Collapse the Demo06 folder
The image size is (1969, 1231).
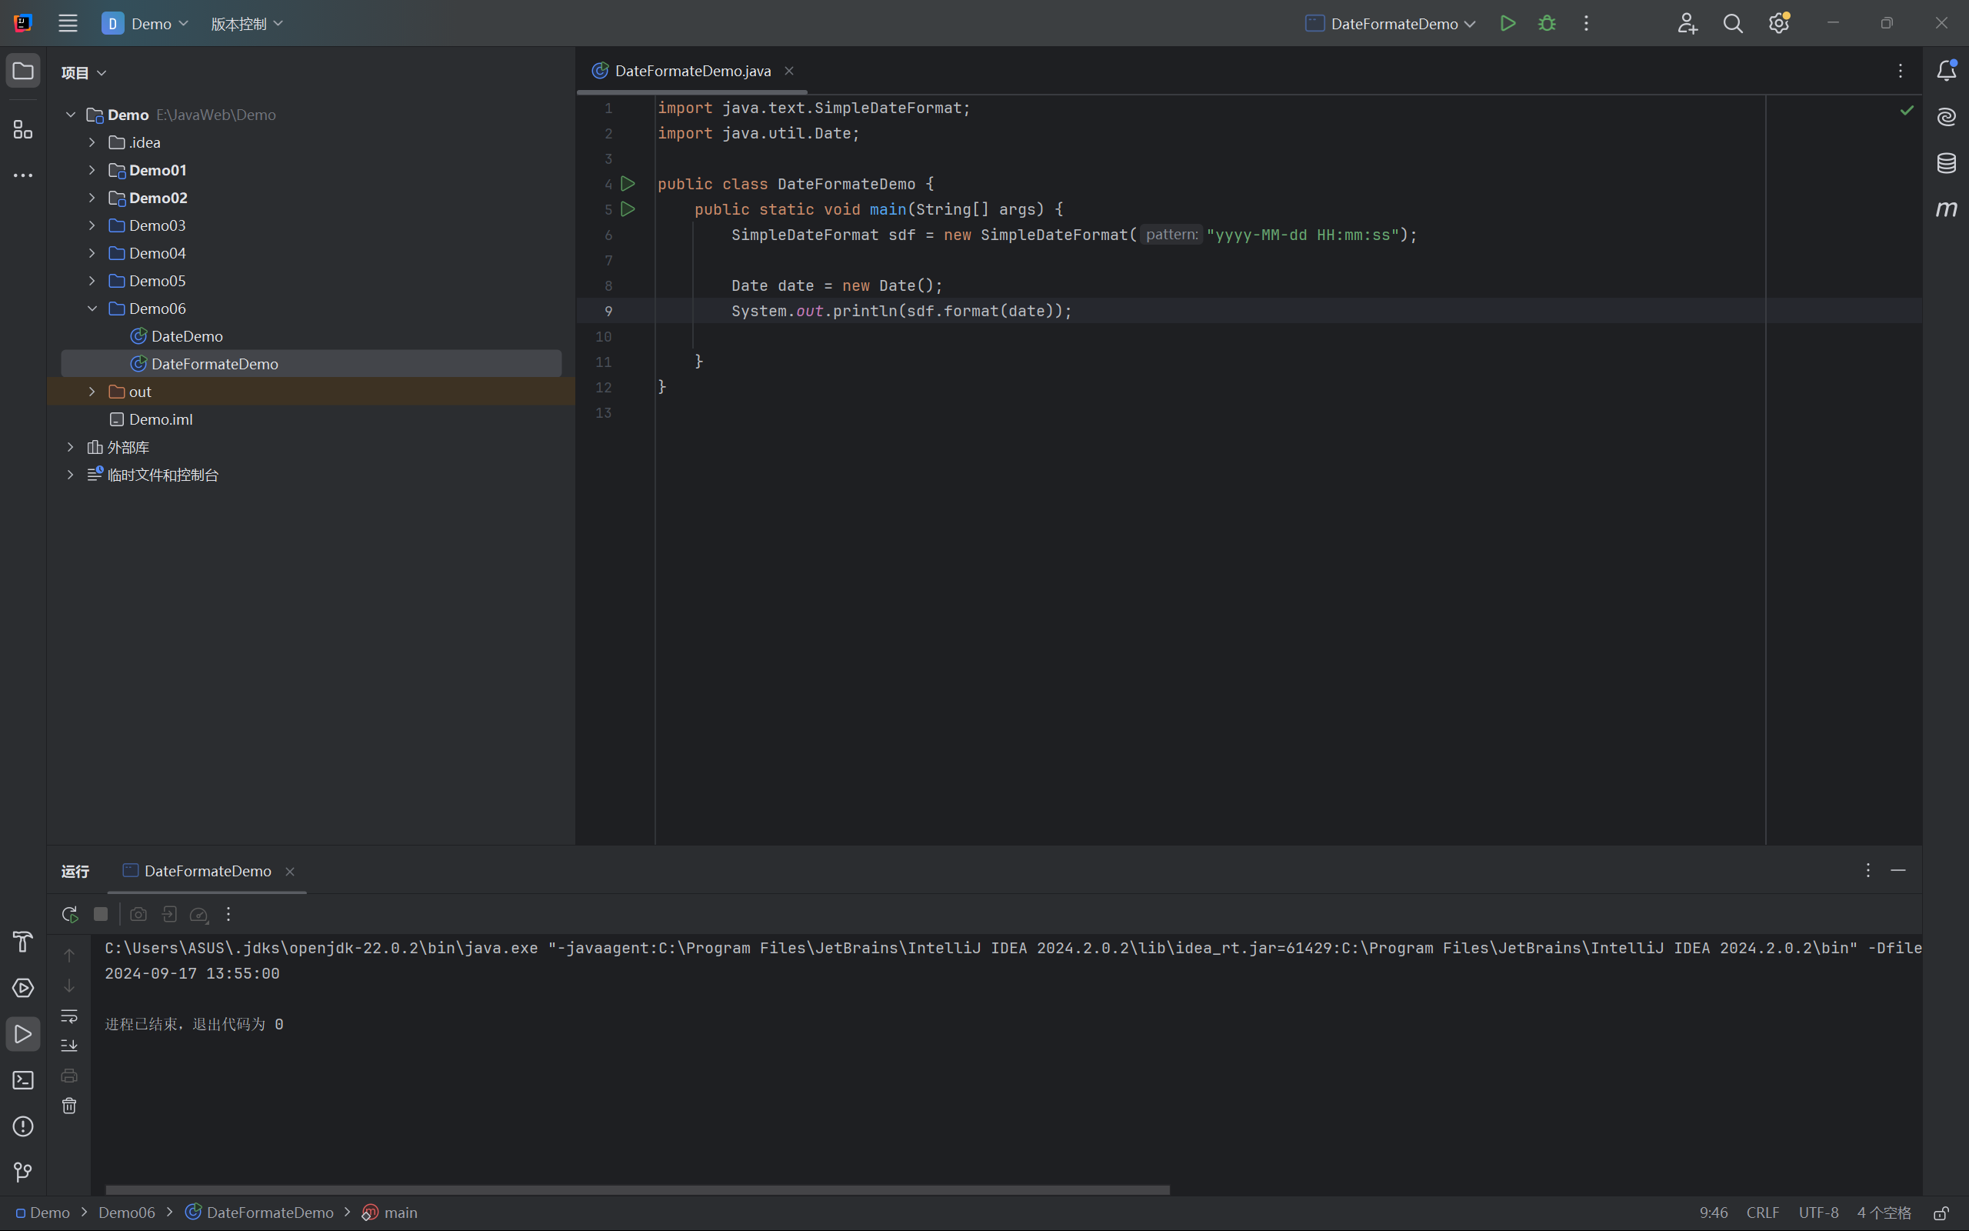[92, 309]
